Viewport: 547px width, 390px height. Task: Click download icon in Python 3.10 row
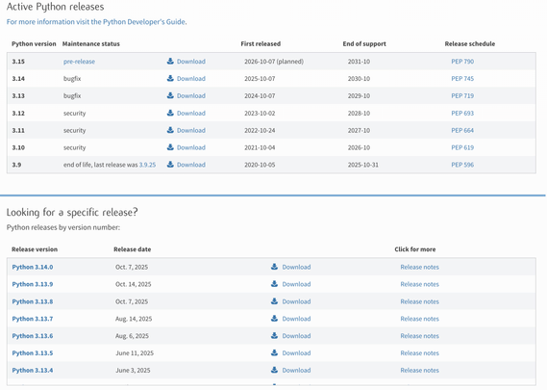[x=170, y=147]
